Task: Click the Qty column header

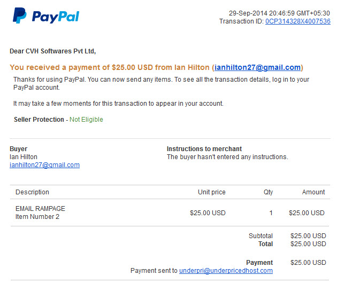Action: 268,192
